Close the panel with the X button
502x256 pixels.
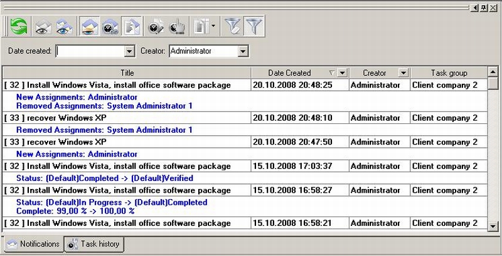pyautogui.click(x=493, y=8)
